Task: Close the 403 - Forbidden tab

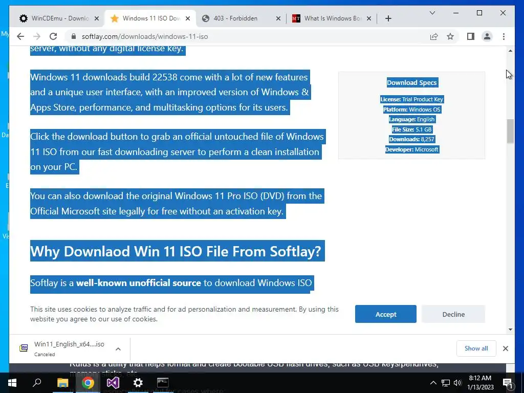Action: click(x=278, y=18)
